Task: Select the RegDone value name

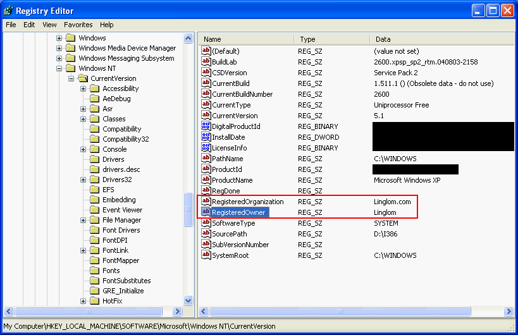Action: tap(226, 191)
